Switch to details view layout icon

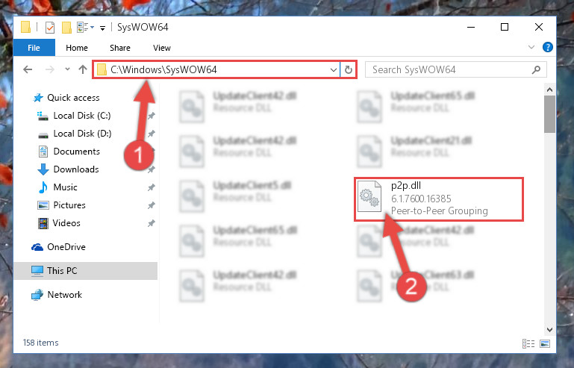pos(528,343)
